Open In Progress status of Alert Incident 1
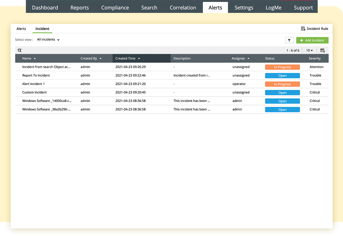The image size is (343, 236). (x=282, y=84)
